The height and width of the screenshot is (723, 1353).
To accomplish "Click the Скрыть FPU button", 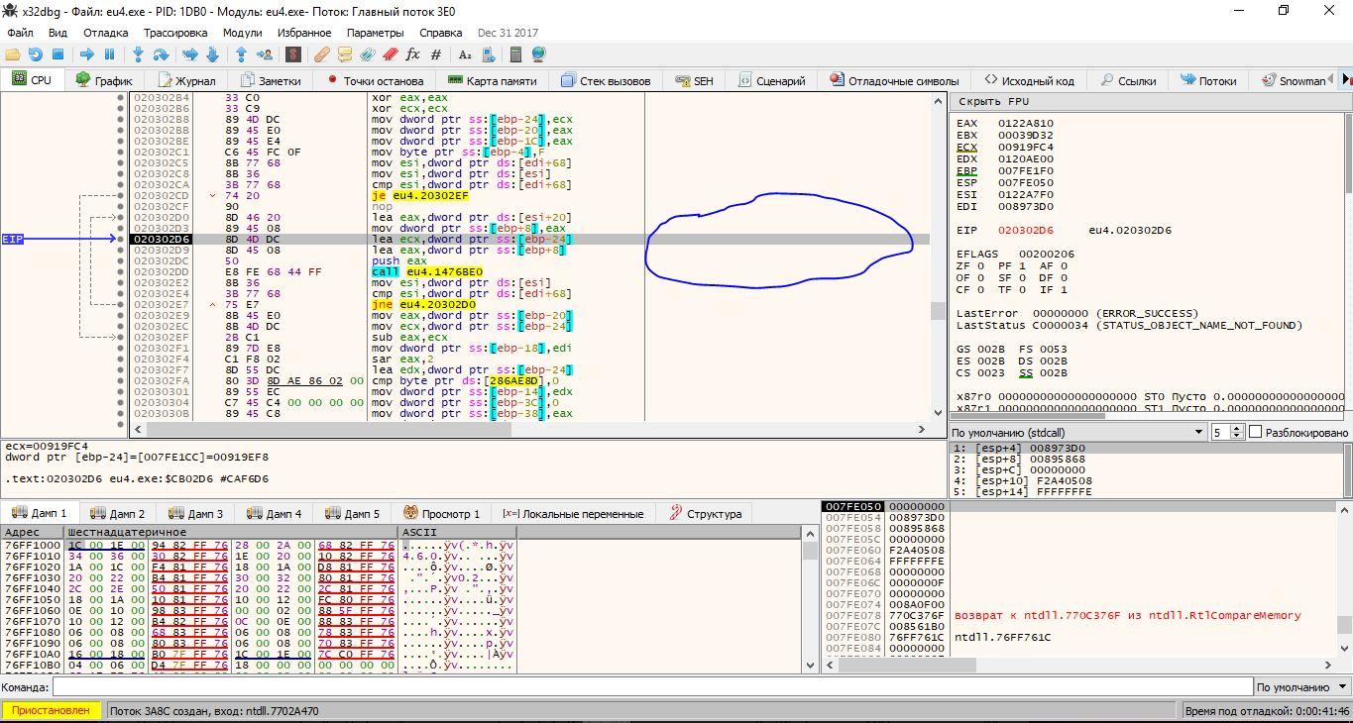I will coord(993,101).
